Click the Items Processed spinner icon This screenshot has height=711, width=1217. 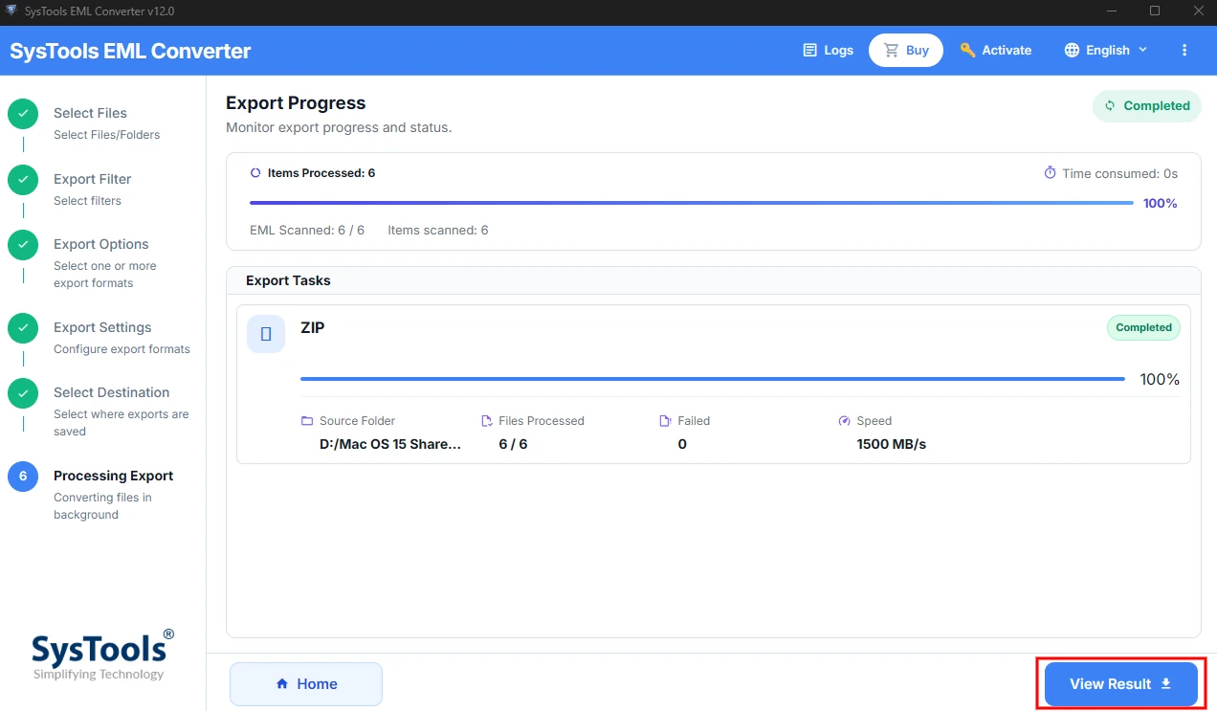tap(255, 173)
